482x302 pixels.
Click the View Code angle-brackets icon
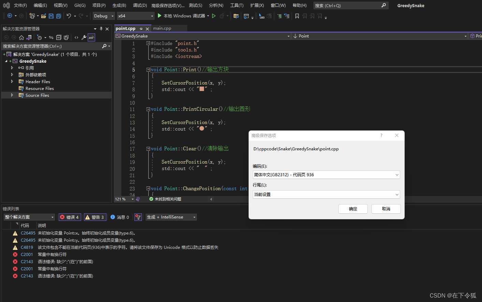tap(76, 37)
